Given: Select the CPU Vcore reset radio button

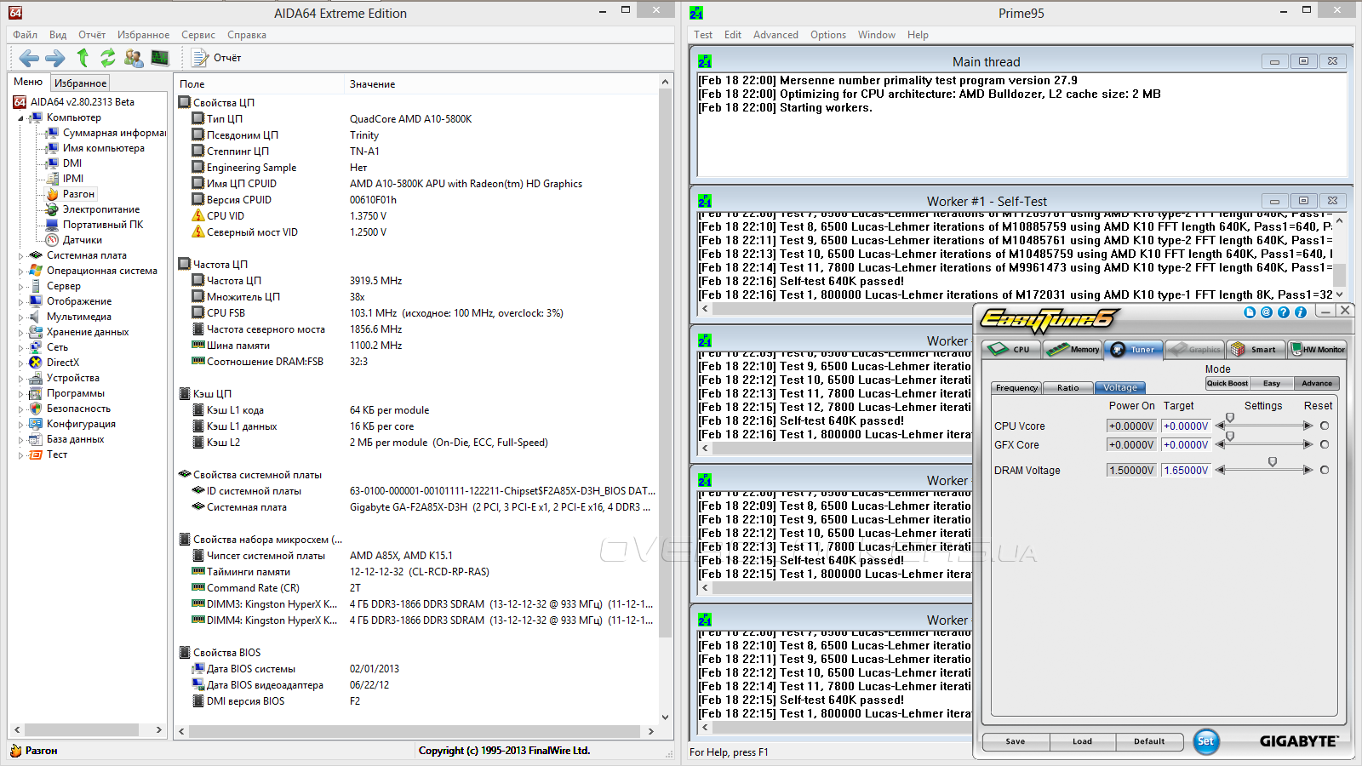Looking at the screenshot, I should (x=1325, y=426).
